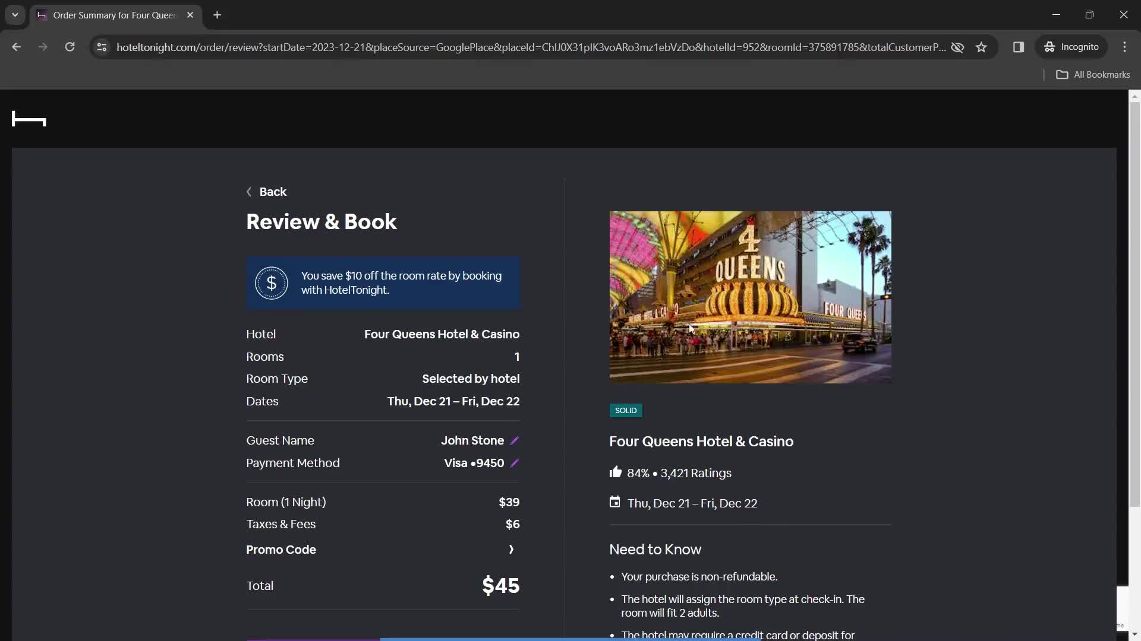The image size is (1141, 641).
Task: Edit the guest name pencil icon
Action: tap(515, 440)
